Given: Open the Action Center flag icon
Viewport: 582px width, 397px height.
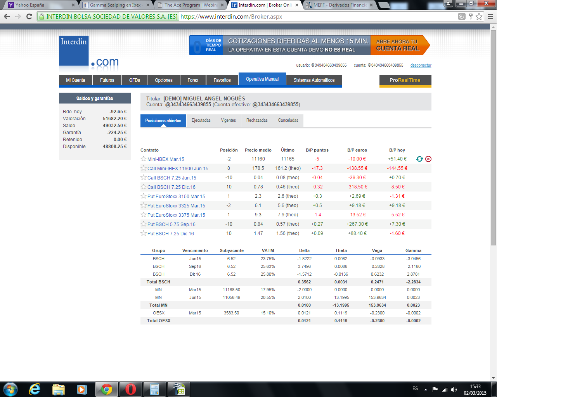Looking at the screenshot, I should [x=435, y=389].
